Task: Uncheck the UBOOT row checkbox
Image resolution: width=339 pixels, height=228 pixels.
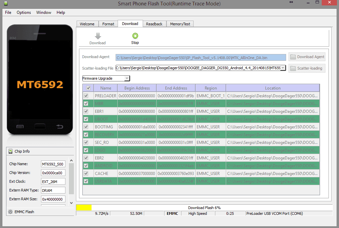Action: [x=86, y=119]
